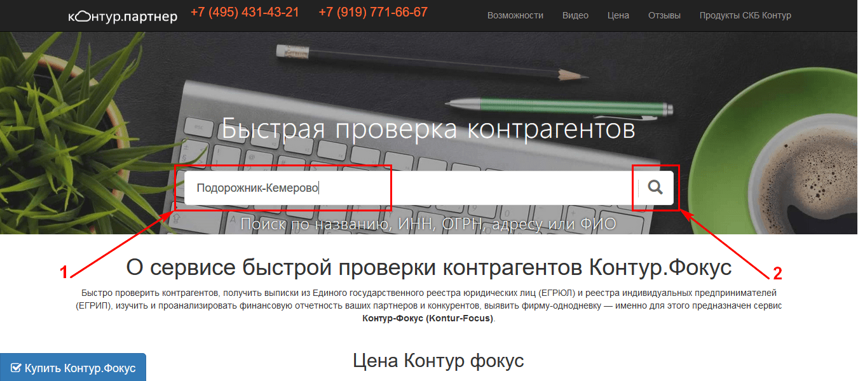Click the Цена Контур фокус heading
Image resolution: width=858 pixels, height=381 pixels.
439,361
